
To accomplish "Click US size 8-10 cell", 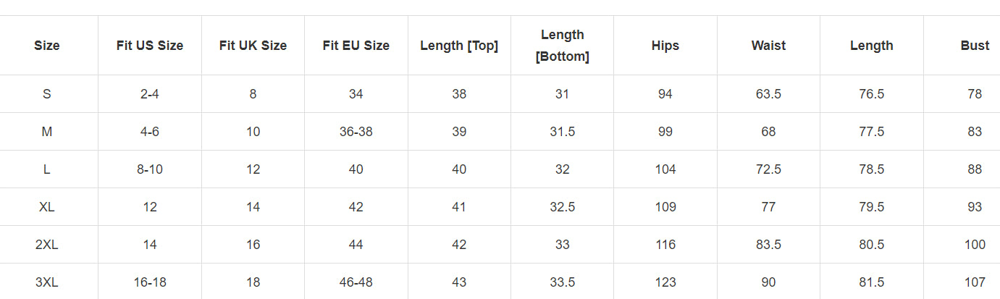I will (150, 169).
